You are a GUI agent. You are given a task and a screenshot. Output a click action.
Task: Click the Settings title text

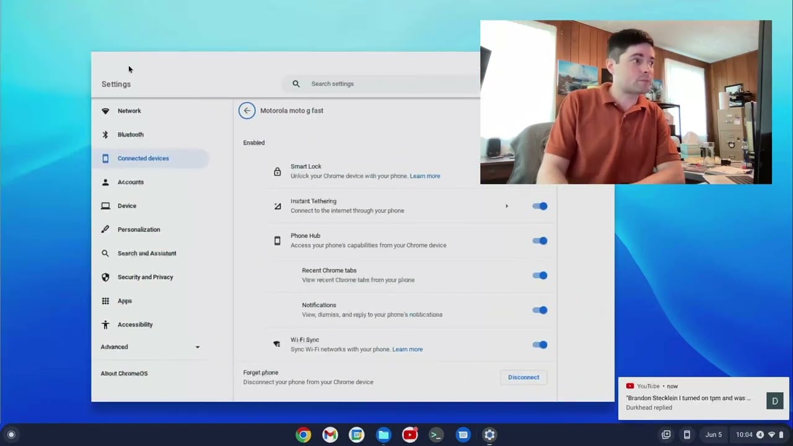116,84
